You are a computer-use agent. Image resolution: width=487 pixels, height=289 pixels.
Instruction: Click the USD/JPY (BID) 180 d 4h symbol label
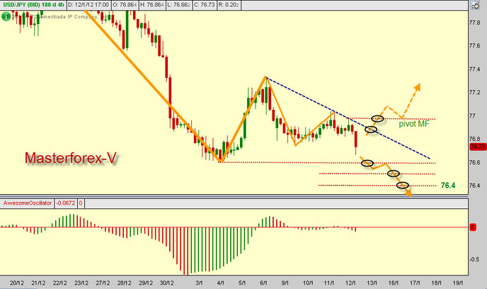click(33, 5)
